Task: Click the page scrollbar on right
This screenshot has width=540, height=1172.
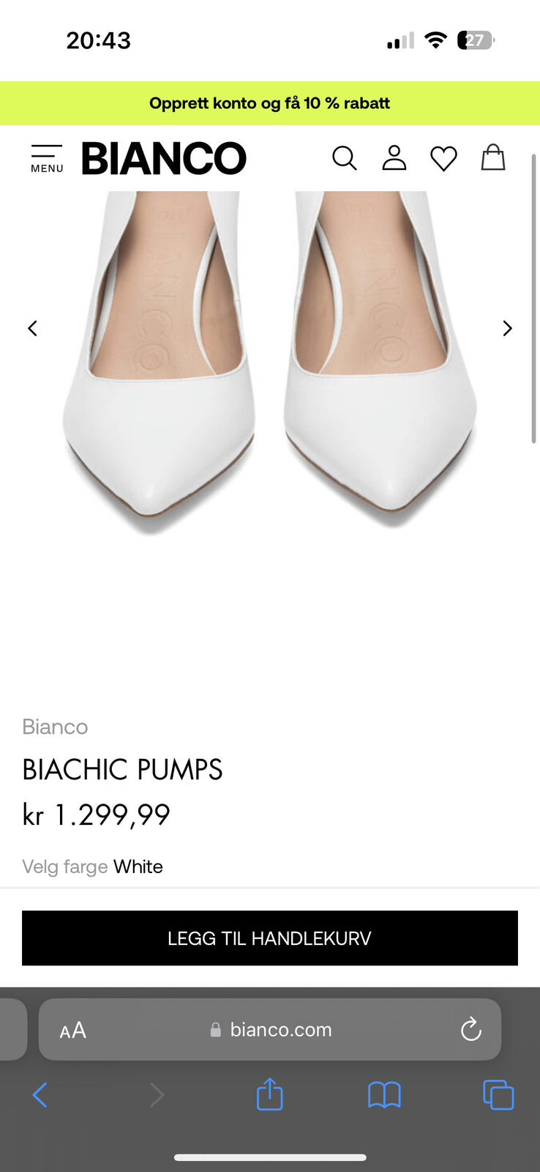Action: (534, 298)
